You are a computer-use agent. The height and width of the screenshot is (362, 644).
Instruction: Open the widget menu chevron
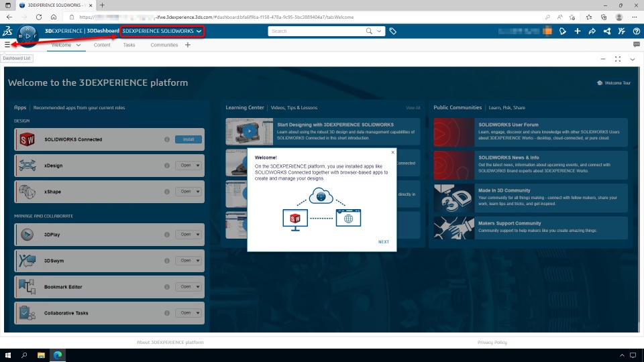tap(633, 59)
